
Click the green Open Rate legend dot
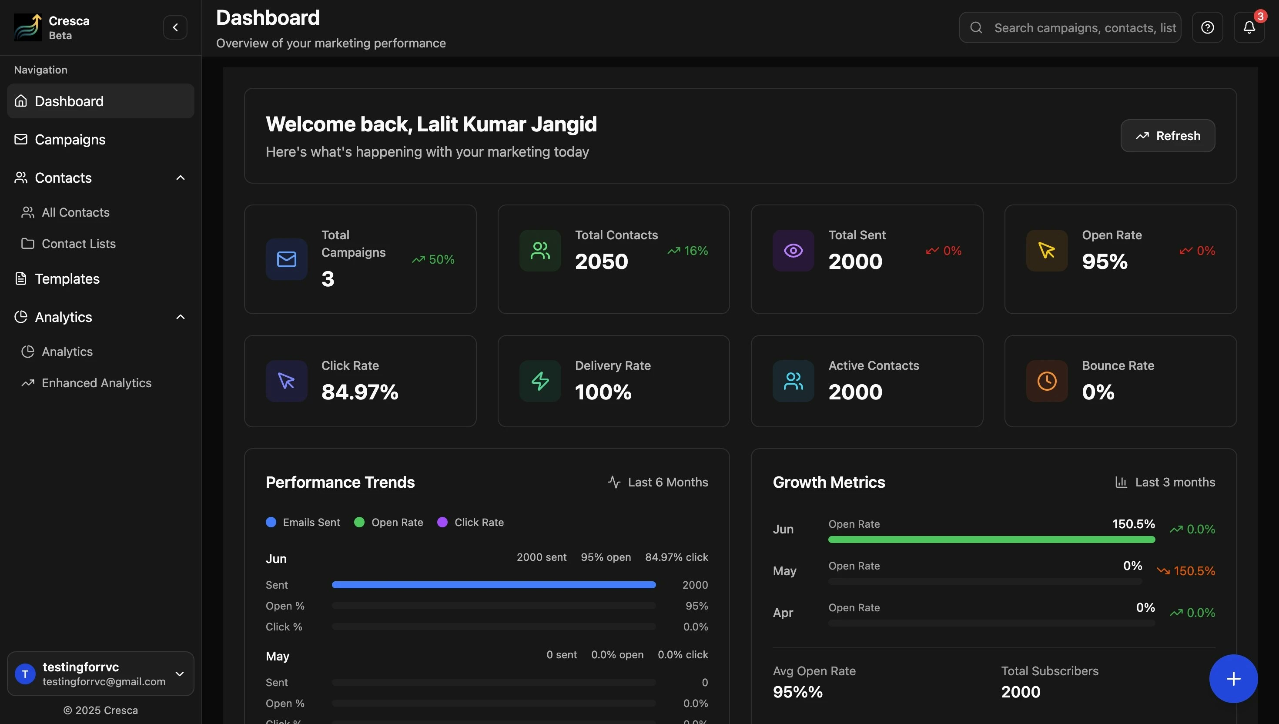pos(359,522)
